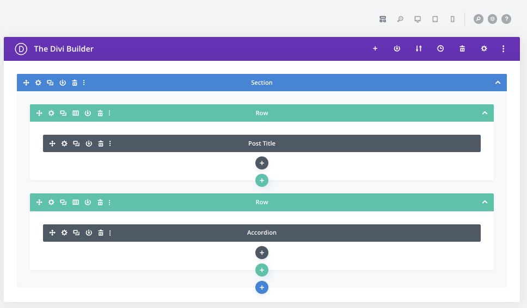Open Accordion module three-dot menu
This screenshot has width=527, height=308.
[110, 232]
